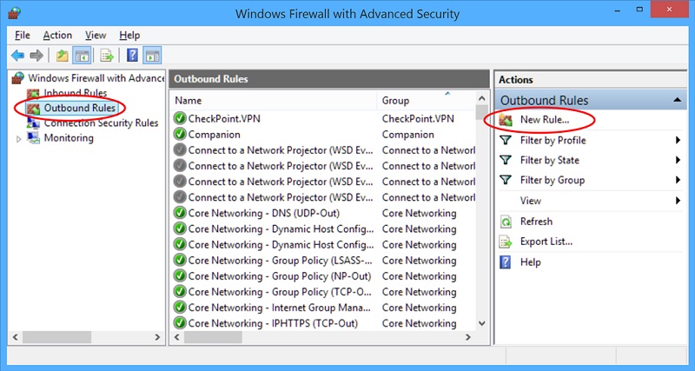Click the rules list vertical scrollbar up arrow
Image resolution: width=695 pixels, height=371 pixels.
(x=482, y=98)
